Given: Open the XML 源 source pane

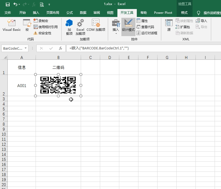Looking at the screenshot, I should click(x=169, y=25).
